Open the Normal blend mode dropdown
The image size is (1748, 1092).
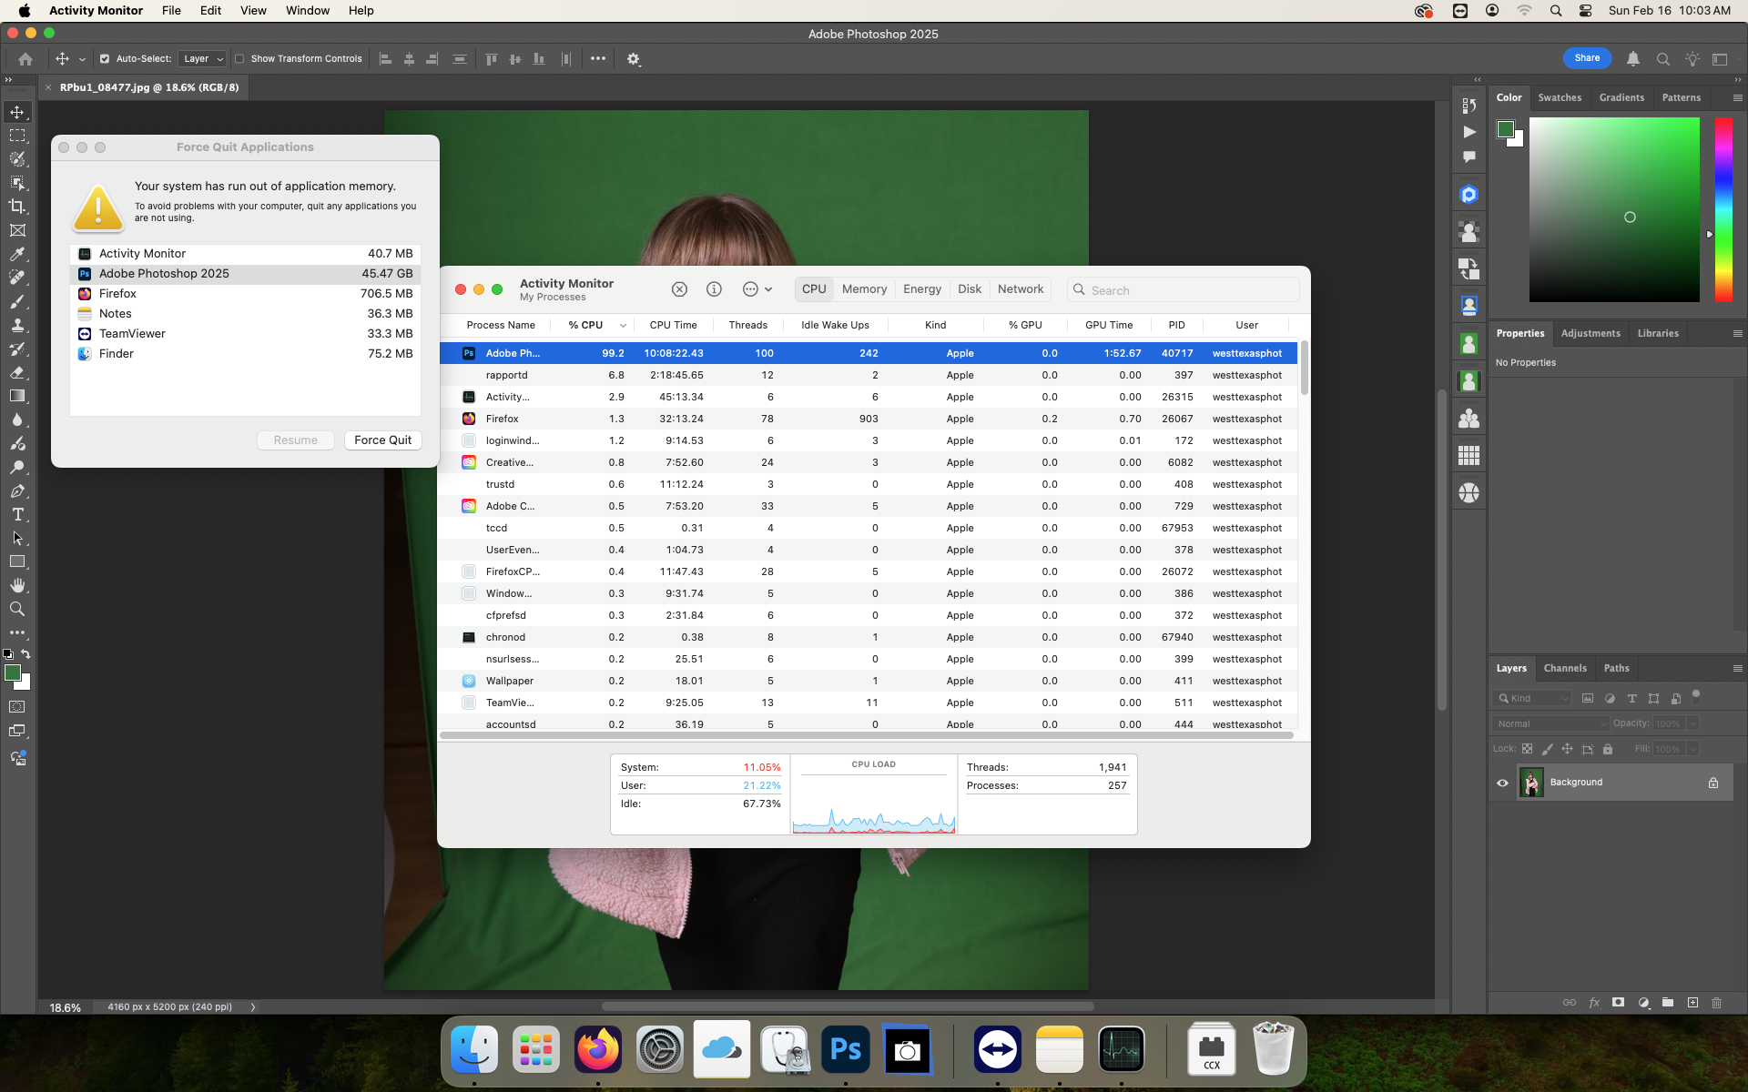click(x=1551, y=723)
